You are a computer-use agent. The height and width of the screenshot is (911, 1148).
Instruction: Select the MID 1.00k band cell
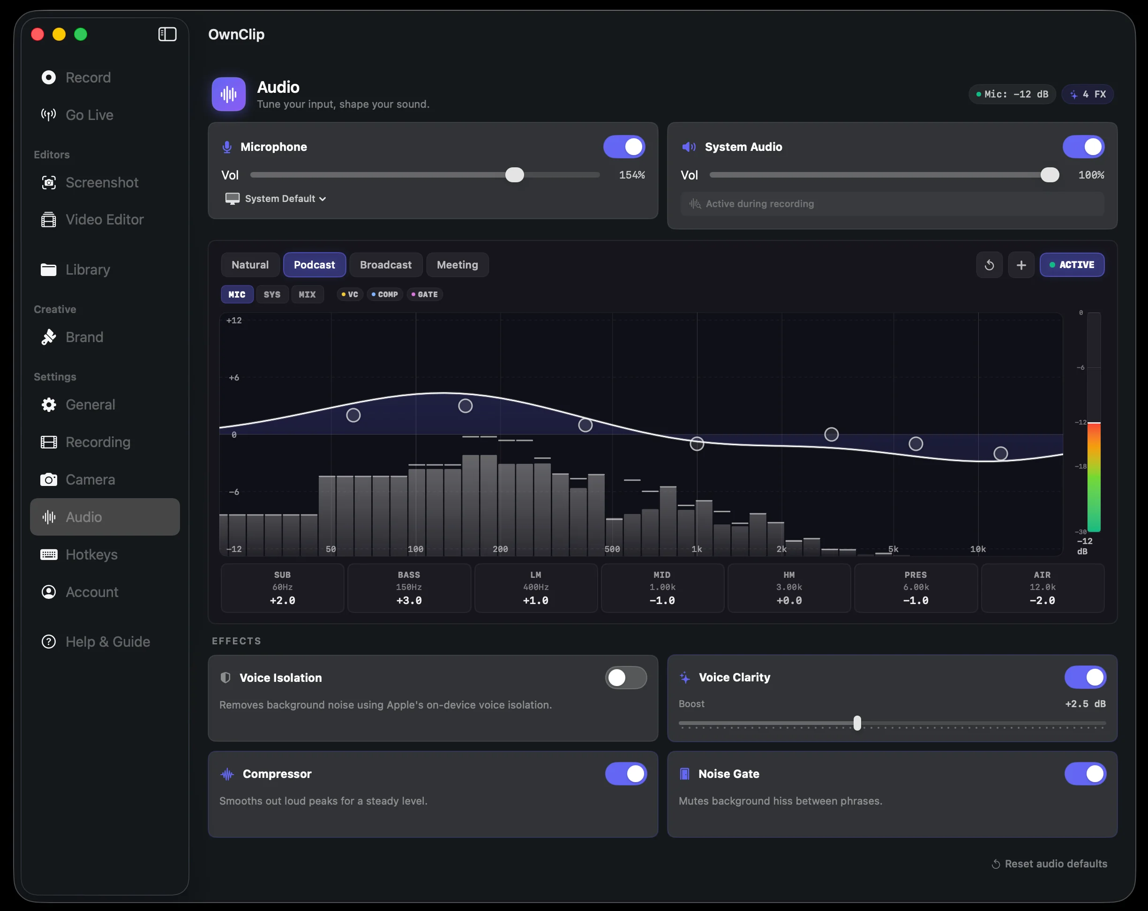662,588
